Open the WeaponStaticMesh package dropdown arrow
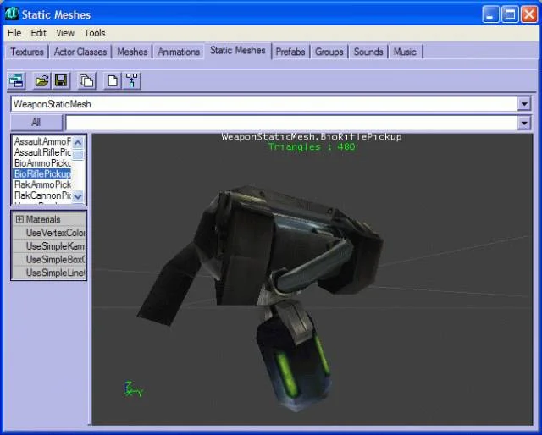The height and width of the screenshot is (435, 542). (524, 104)
